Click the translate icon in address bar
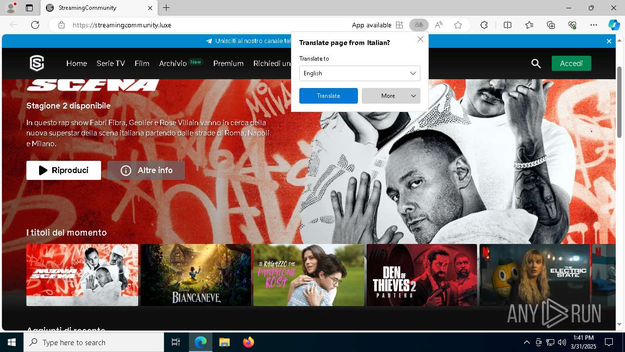This screenshot has height=352, width=625. coord(418,25)
